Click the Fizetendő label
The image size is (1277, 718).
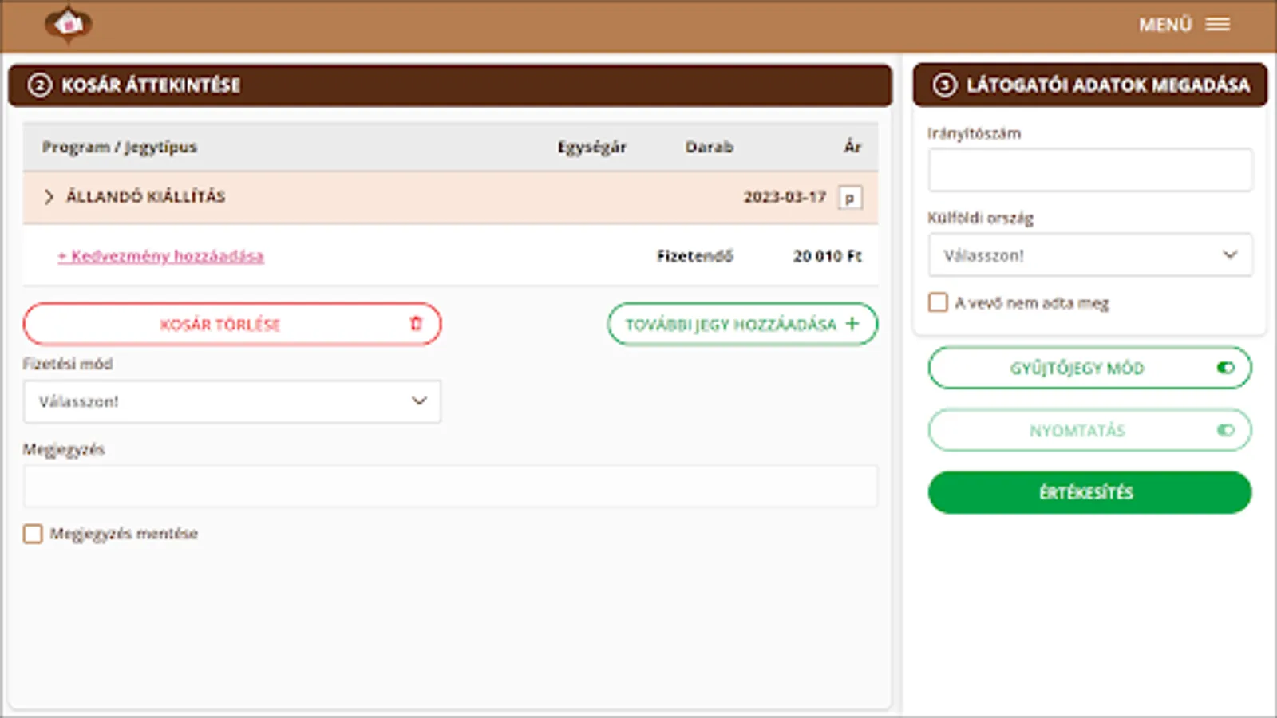click(694, 256)
